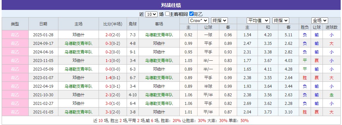The image size is (342, 125).
Task: Uncheck the 荷乙 league filter checkbox
Action: [191, 14]
